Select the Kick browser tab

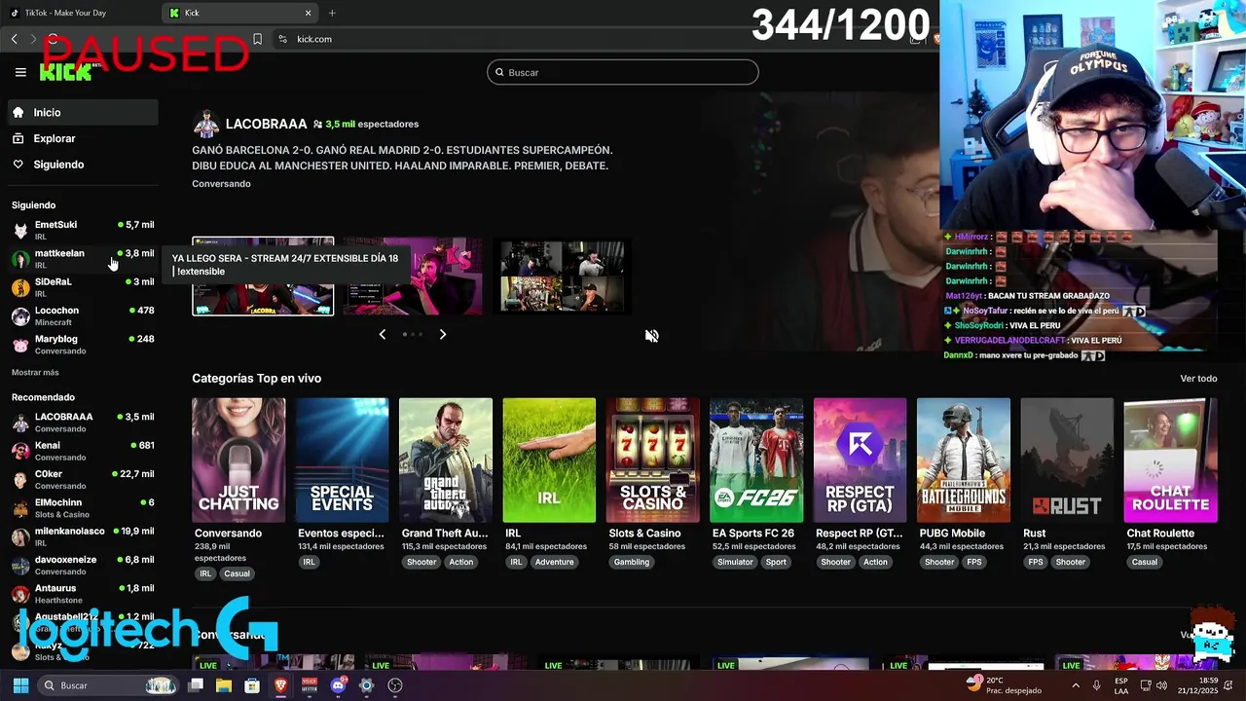(x=239, y=13)
